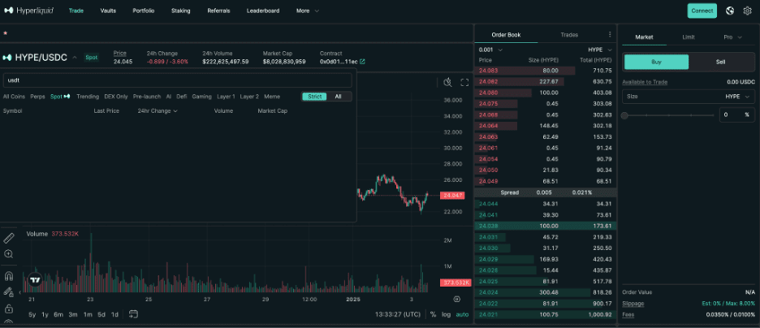760x328 pixels.
Task: Enter chart fullscreen mode
Action: (464, 82)
